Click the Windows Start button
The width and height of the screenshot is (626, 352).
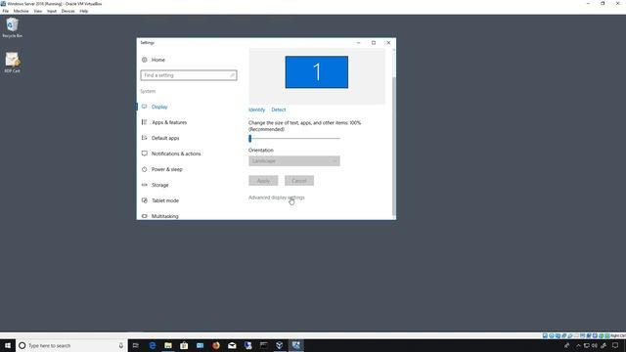pos(8,345)
